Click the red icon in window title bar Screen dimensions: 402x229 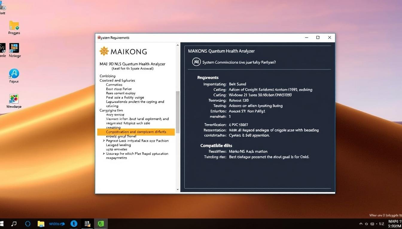coord(99,38)
